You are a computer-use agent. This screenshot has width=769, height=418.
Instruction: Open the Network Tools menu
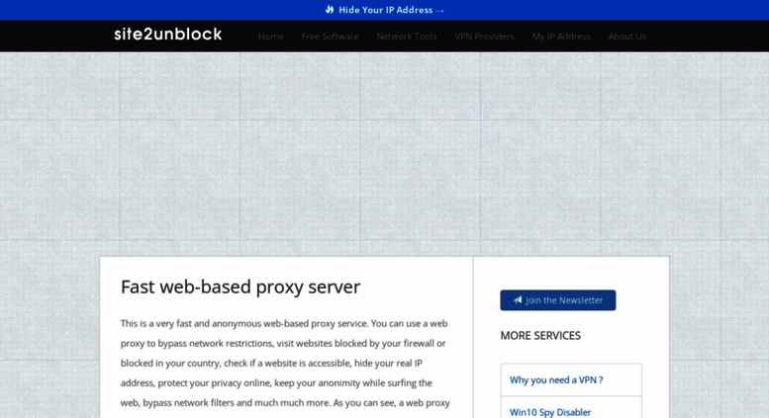(x=407, y=37)
